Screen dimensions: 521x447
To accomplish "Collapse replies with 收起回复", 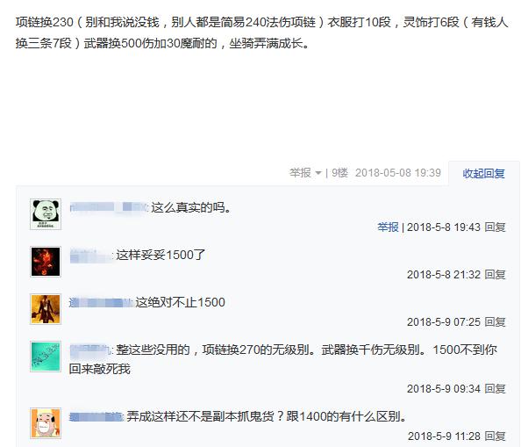I will click(483, 173).
